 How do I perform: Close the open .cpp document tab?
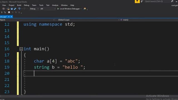pyautogui.click(x=11, y=17)
